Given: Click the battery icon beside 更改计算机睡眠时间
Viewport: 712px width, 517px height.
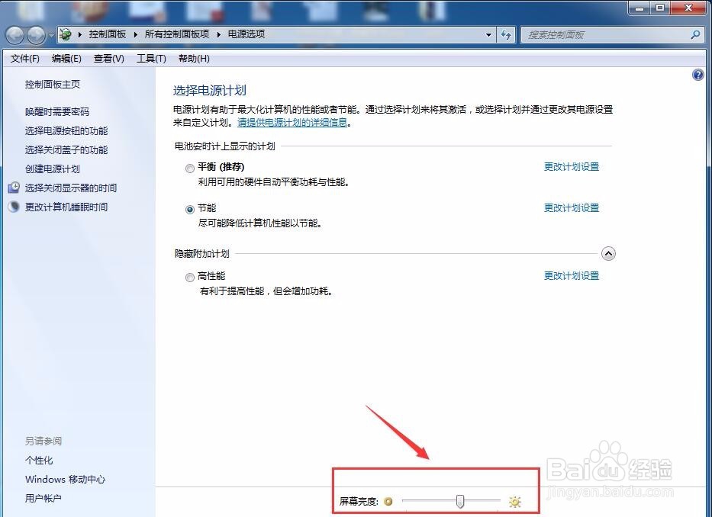Looking at the screenshot, I should click(14, 207).
